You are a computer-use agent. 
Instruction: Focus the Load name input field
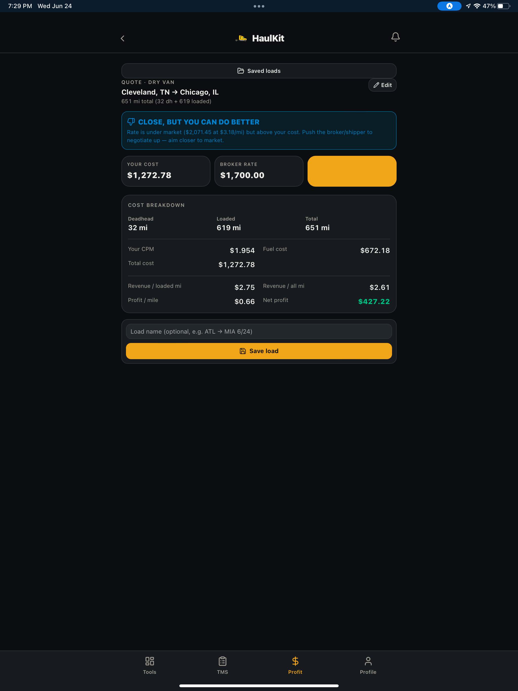point(259,331)
